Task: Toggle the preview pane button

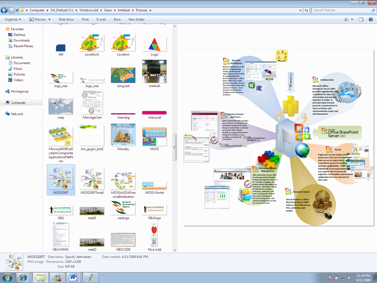Action: 361,19
